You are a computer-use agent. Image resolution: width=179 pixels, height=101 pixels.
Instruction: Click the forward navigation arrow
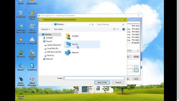46,24
